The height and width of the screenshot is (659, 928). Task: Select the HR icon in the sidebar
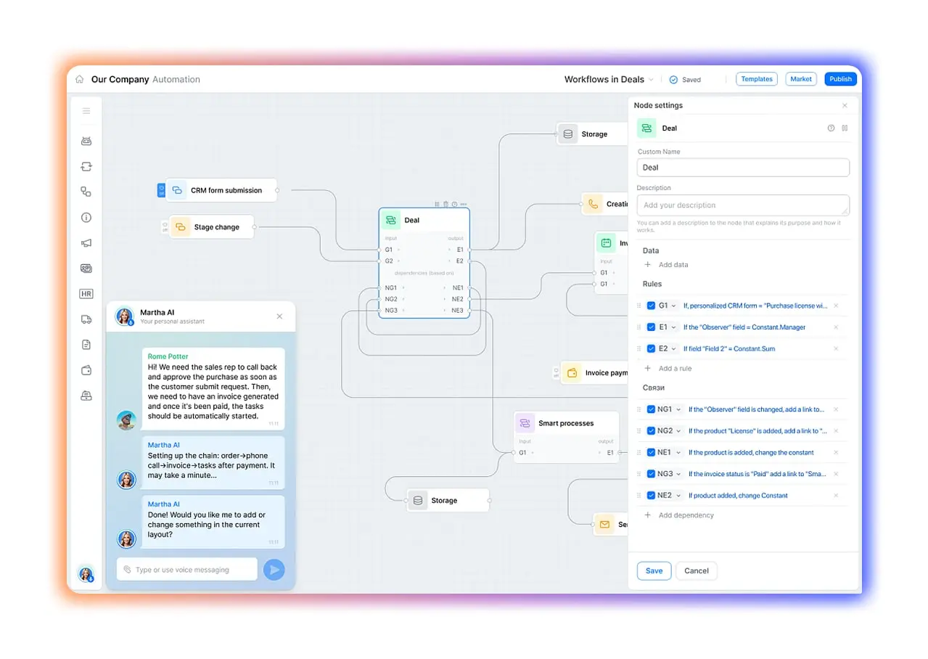coord(86,294)
